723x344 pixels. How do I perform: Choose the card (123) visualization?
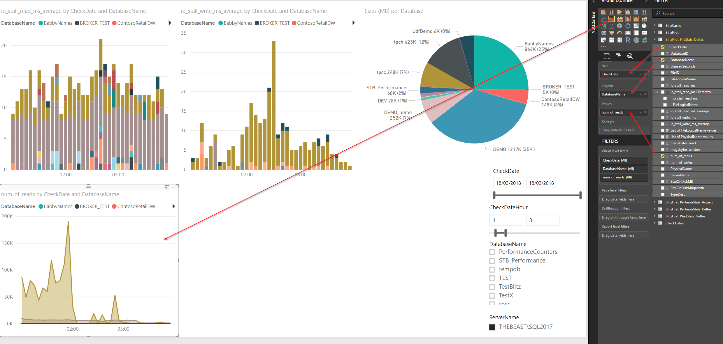(x=628, y=33)
